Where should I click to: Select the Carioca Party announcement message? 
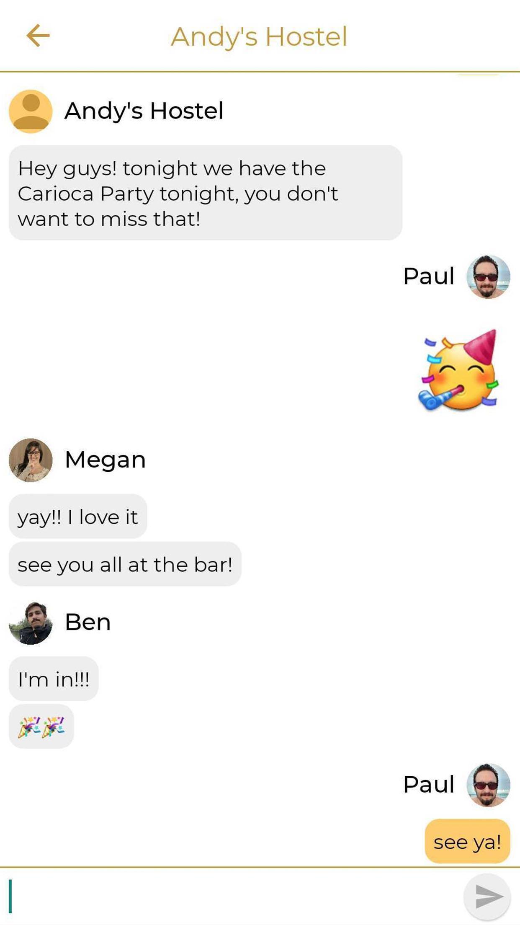tap(206, 193)
